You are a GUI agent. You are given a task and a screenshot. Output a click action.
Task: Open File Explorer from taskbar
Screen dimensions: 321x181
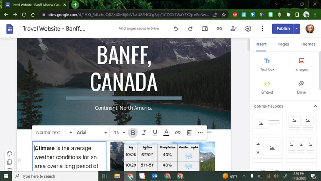pos(117,176)
